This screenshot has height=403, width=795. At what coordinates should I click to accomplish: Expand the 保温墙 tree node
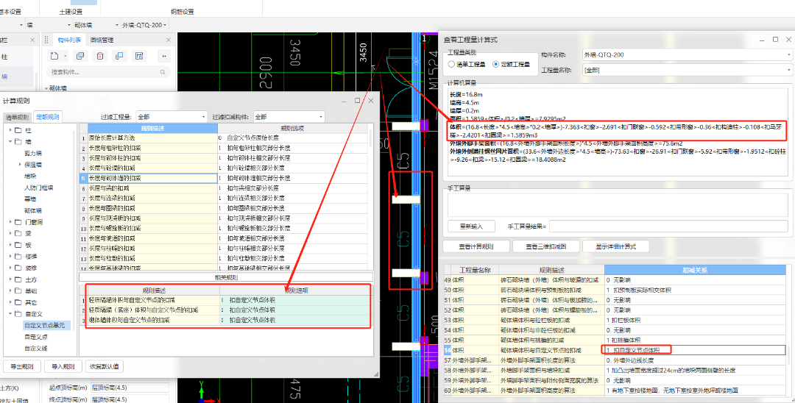coord(20,165)
